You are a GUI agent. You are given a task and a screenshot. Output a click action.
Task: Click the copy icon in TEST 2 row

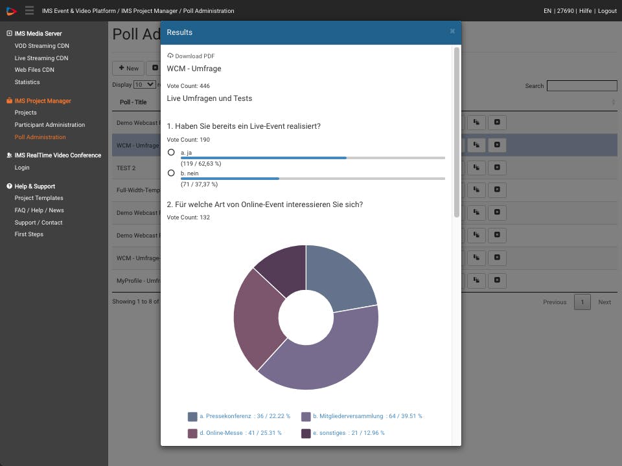(476, 167)
